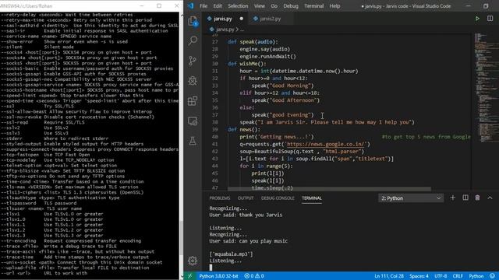Open errors and warnings count in status bar
This screenshot has height=280, width=499.
pos(254,276)
